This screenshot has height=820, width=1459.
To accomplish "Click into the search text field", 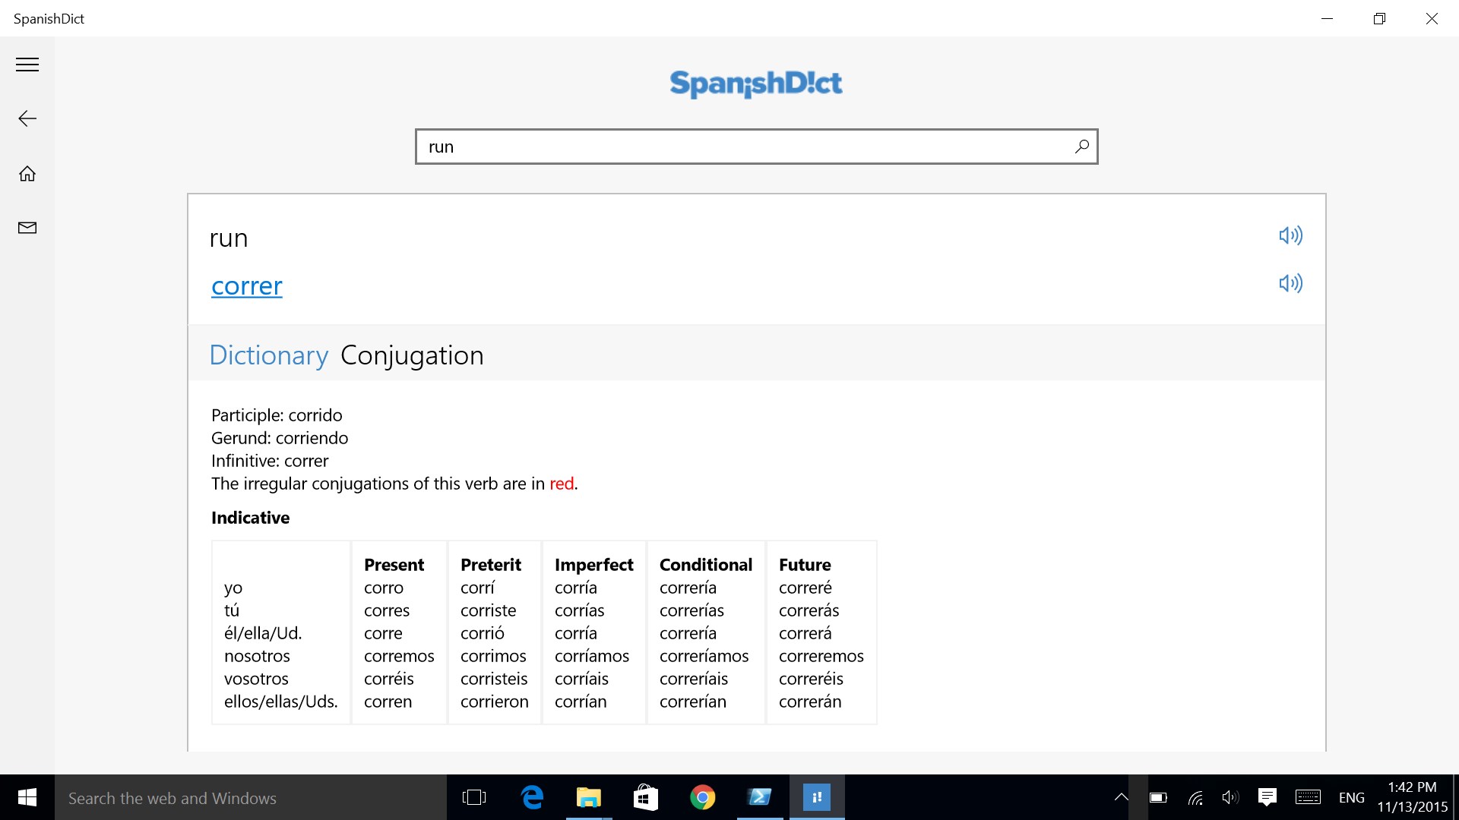I will click(745, 147).
